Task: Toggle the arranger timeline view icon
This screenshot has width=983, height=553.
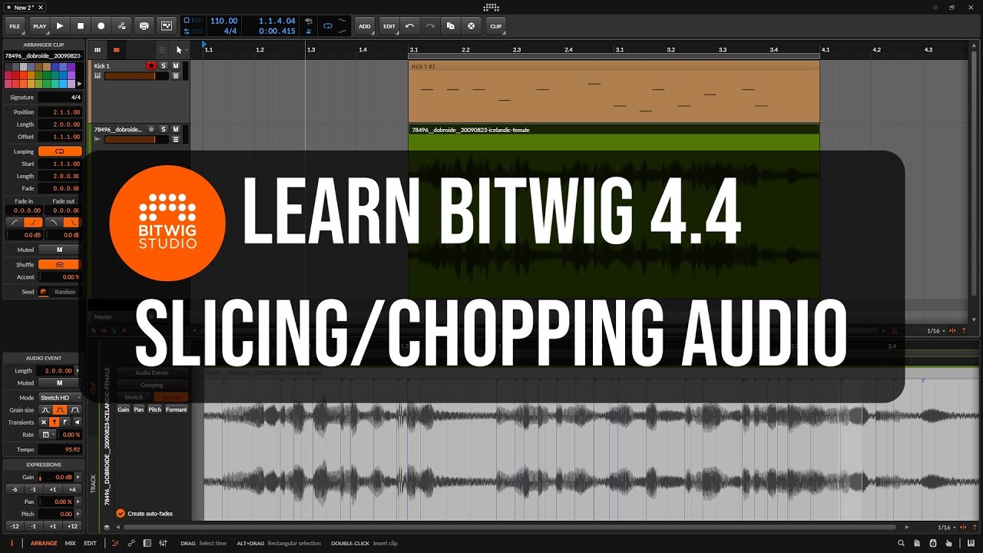Action: tap(116, 50)
